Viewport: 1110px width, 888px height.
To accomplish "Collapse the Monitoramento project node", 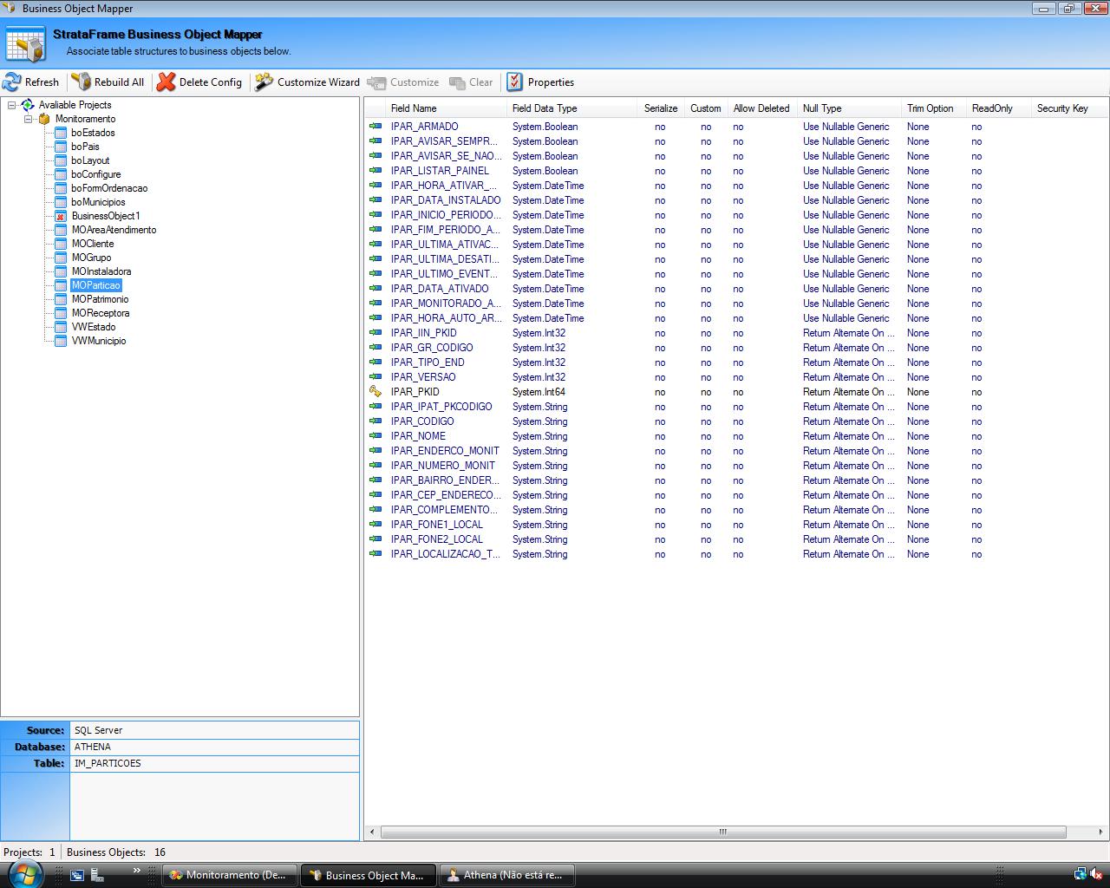I will pyautogui.click(x=29, y=119).
